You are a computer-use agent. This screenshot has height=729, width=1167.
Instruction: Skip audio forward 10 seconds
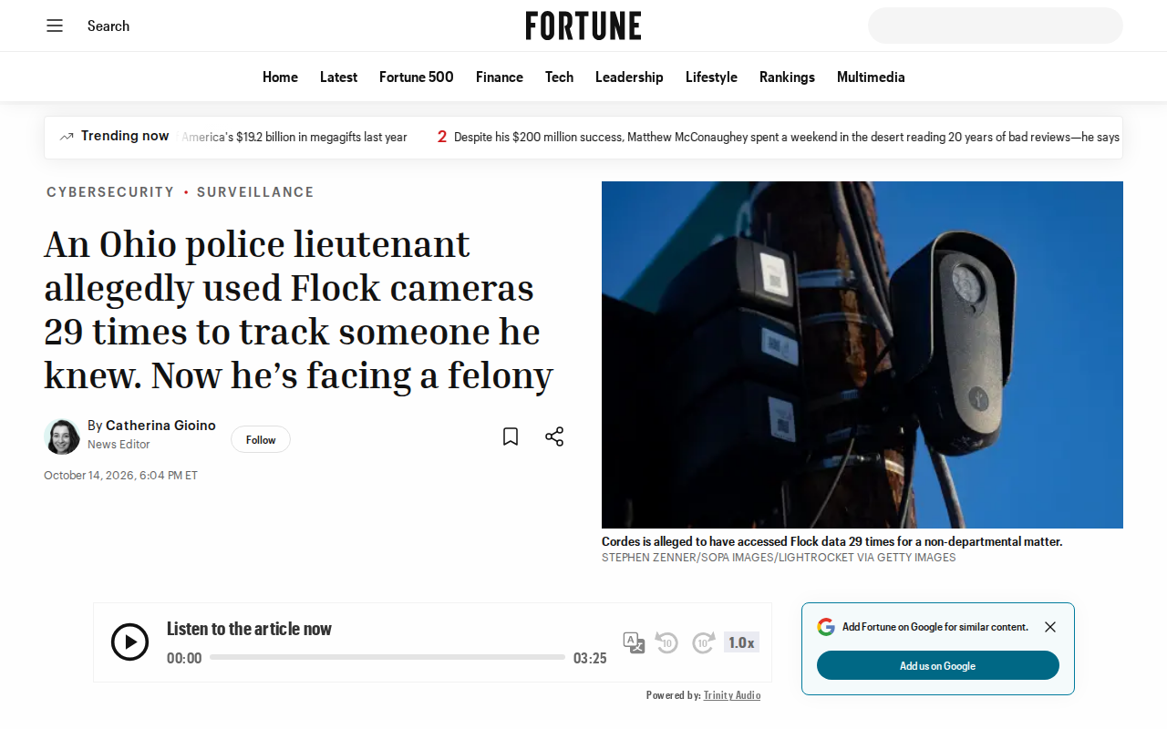point(703,642)
